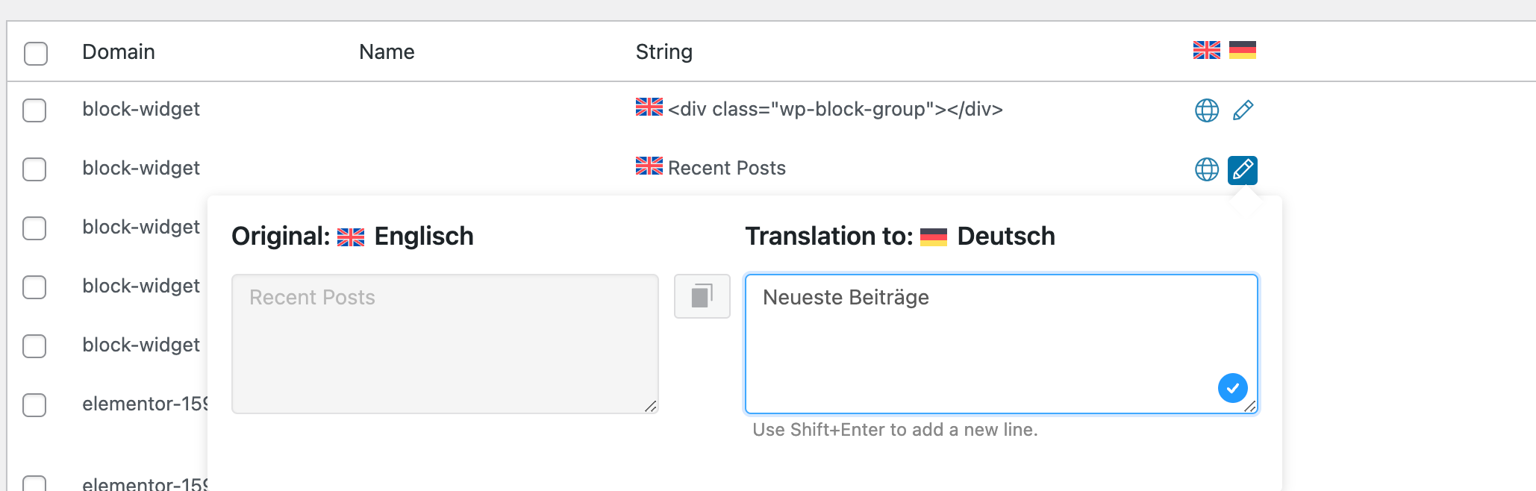1536x491 pixels.
Task: Confirm translation with blue checkmark
Action: tap(1232, 388)
